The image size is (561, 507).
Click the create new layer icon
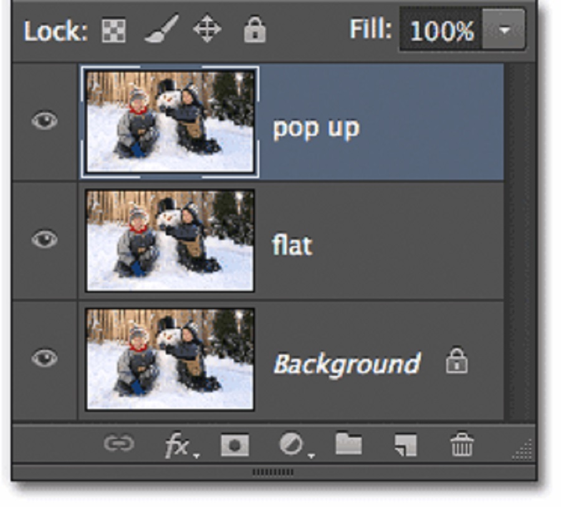pyautogui.click(x=406, y=445)
